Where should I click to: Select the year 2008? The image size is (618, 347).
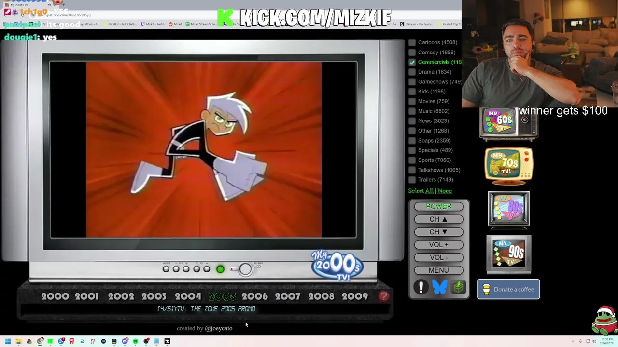click(x=321, y=296)
